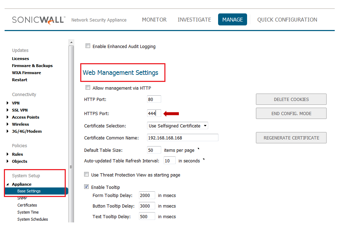Click the sidebar scrollbar thumb
The width and height of the screenshot is (351, 227).
point(71,134)
